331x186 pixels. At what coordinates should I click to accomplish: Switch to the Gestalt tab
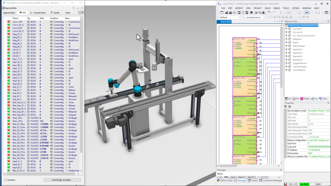coord(56,13)
